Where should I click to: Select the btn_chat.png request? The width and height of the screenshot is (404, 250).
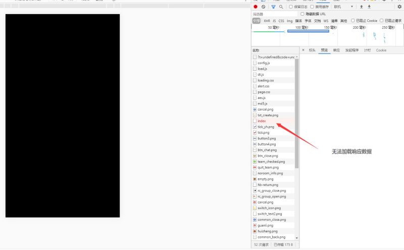pos(273,150)
